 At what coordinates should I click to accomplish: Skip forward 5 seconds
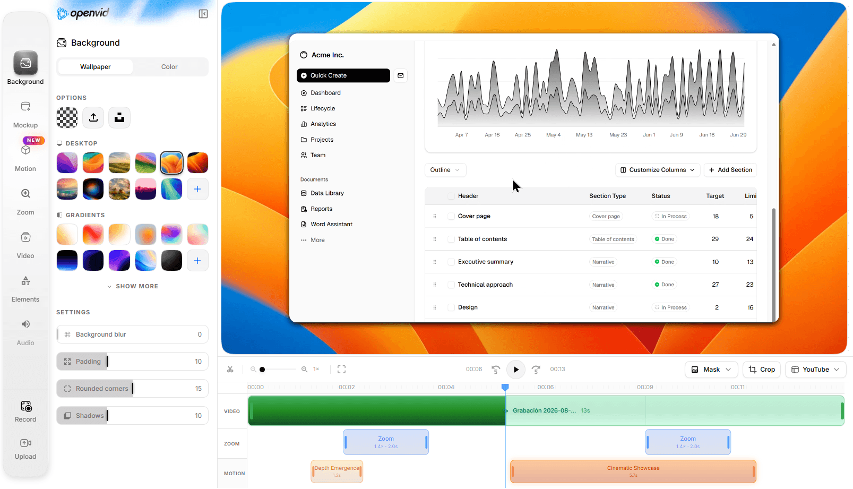[x=536, y=370]
